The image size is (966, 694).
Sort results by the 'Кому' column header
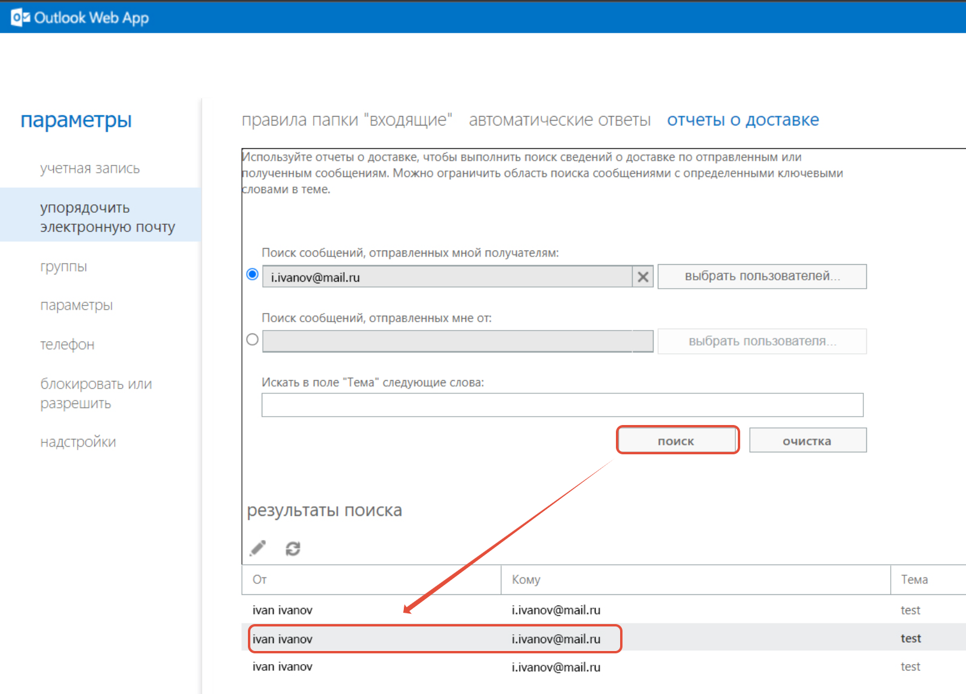click(x=526, y=580)
